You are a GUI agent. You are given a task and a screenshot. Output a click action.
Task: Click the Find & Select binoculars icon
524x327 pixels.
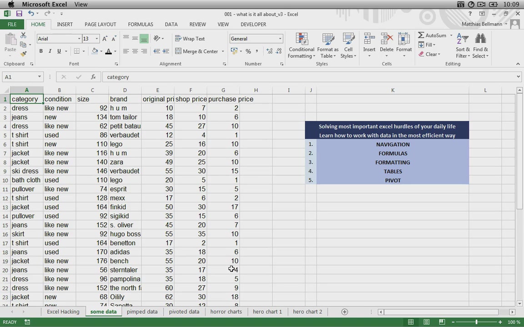click(x=480, y=39)
